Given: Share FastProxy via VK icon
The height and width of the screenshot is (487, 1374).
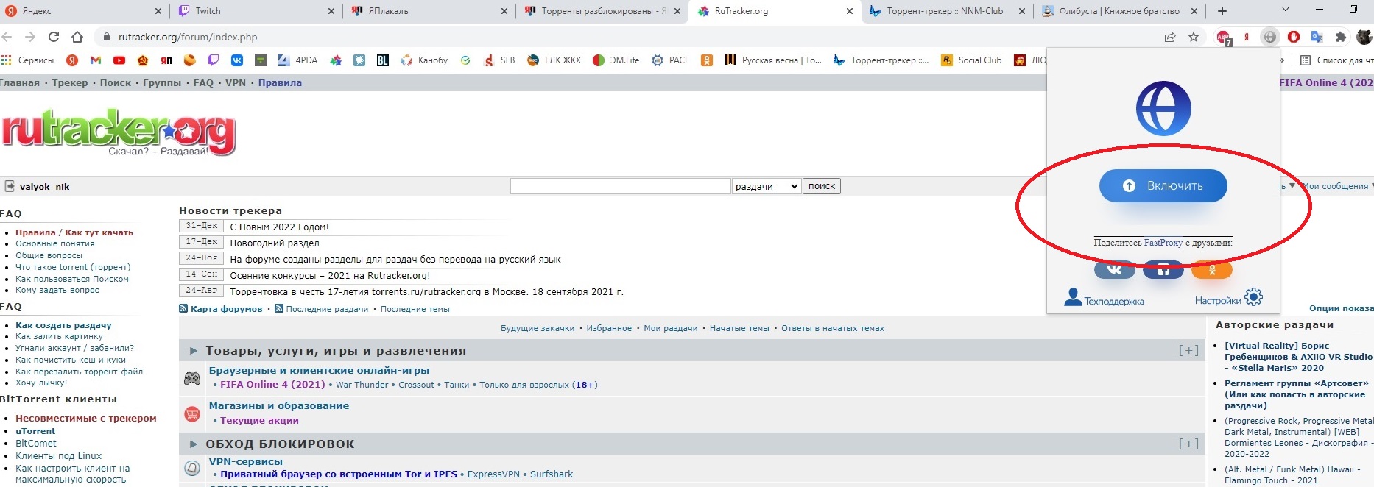Looking at the screenshot, I should click(x=1114, y=270).
